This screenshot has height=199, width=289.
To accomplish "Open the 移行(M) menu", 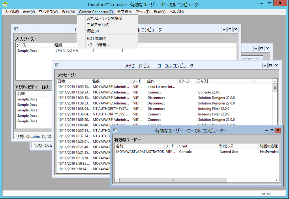I will pyautogui.click(x=68, y=12).
